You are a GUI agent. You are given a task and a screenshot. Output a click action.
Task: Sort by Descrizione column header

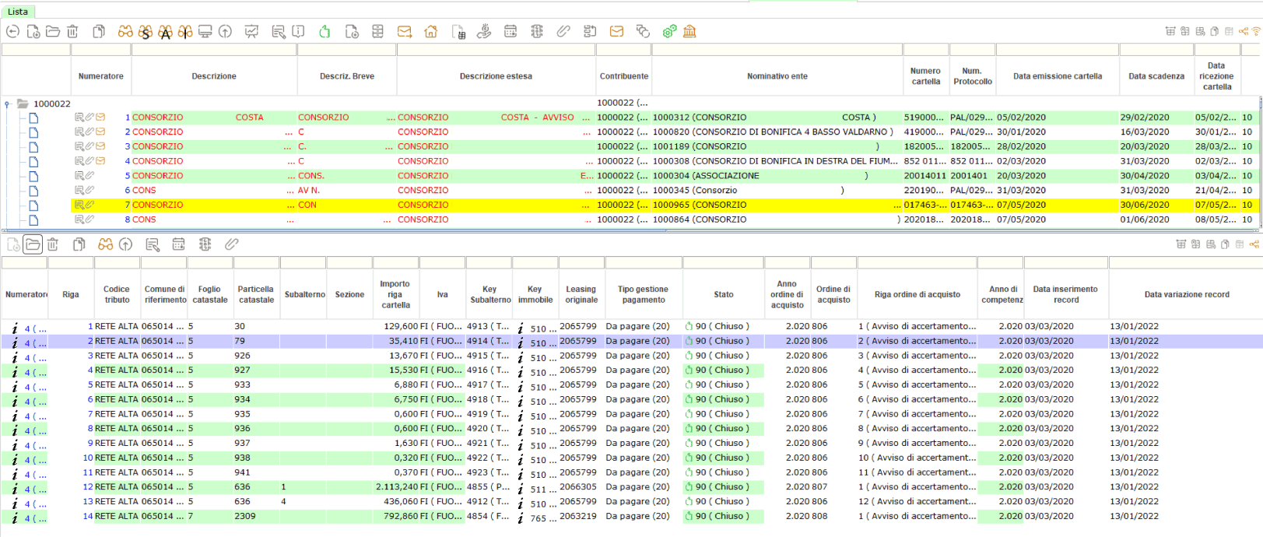(x=214, y=76)
